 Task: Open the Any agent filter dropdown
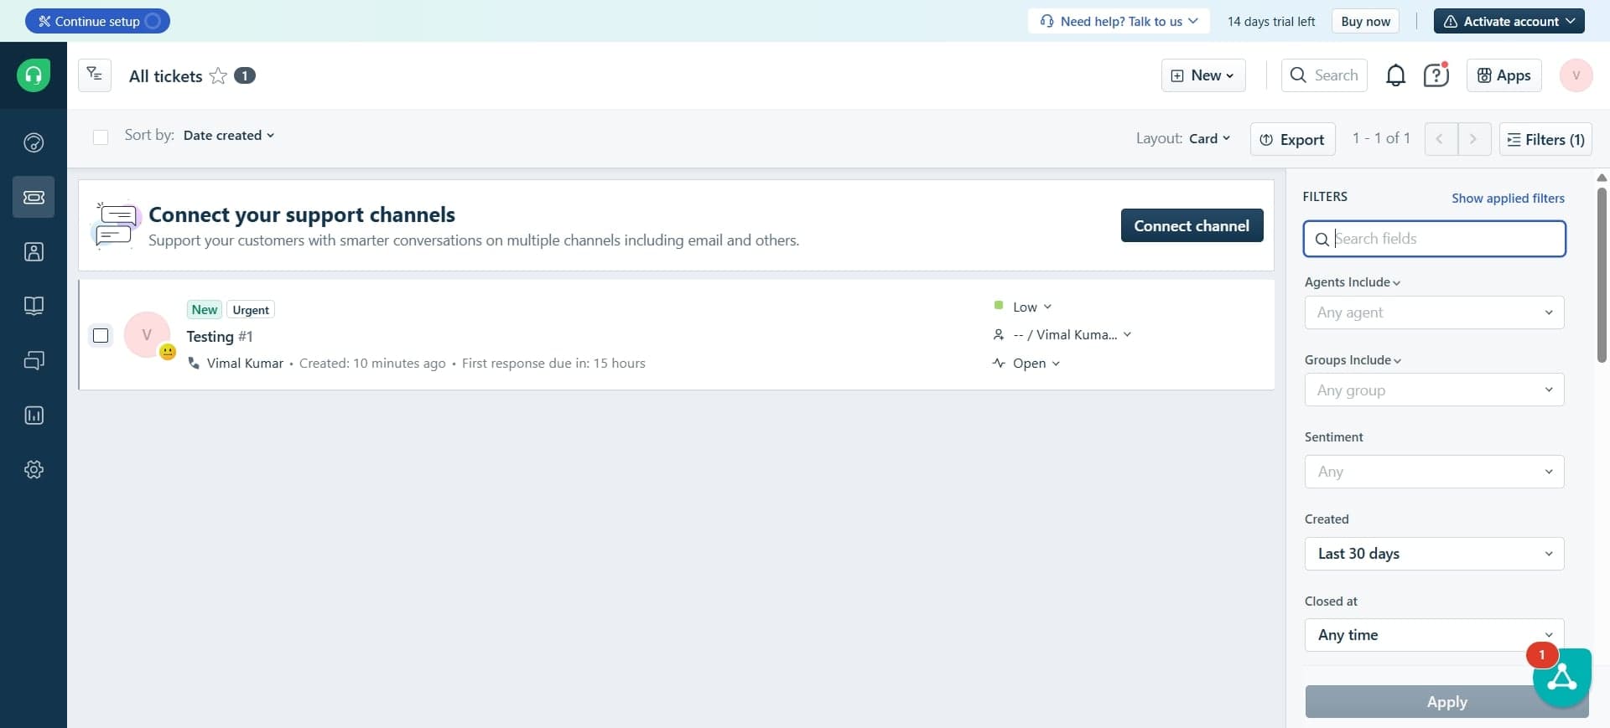1434,312
